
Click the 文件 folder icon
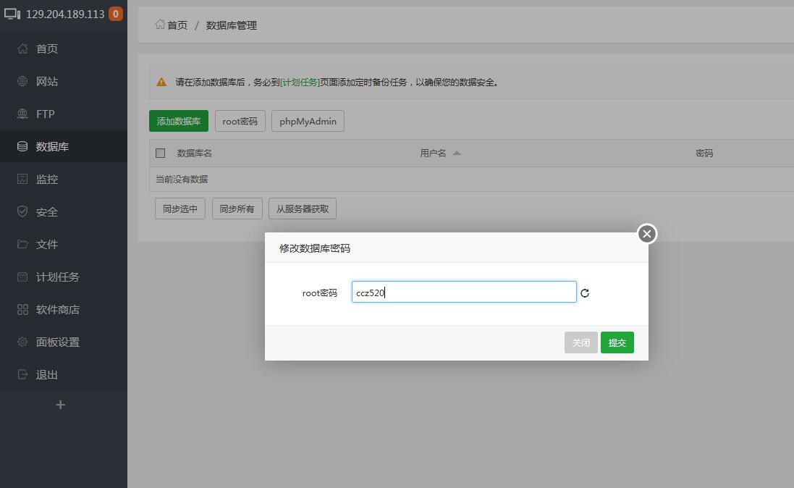[22, 244]
